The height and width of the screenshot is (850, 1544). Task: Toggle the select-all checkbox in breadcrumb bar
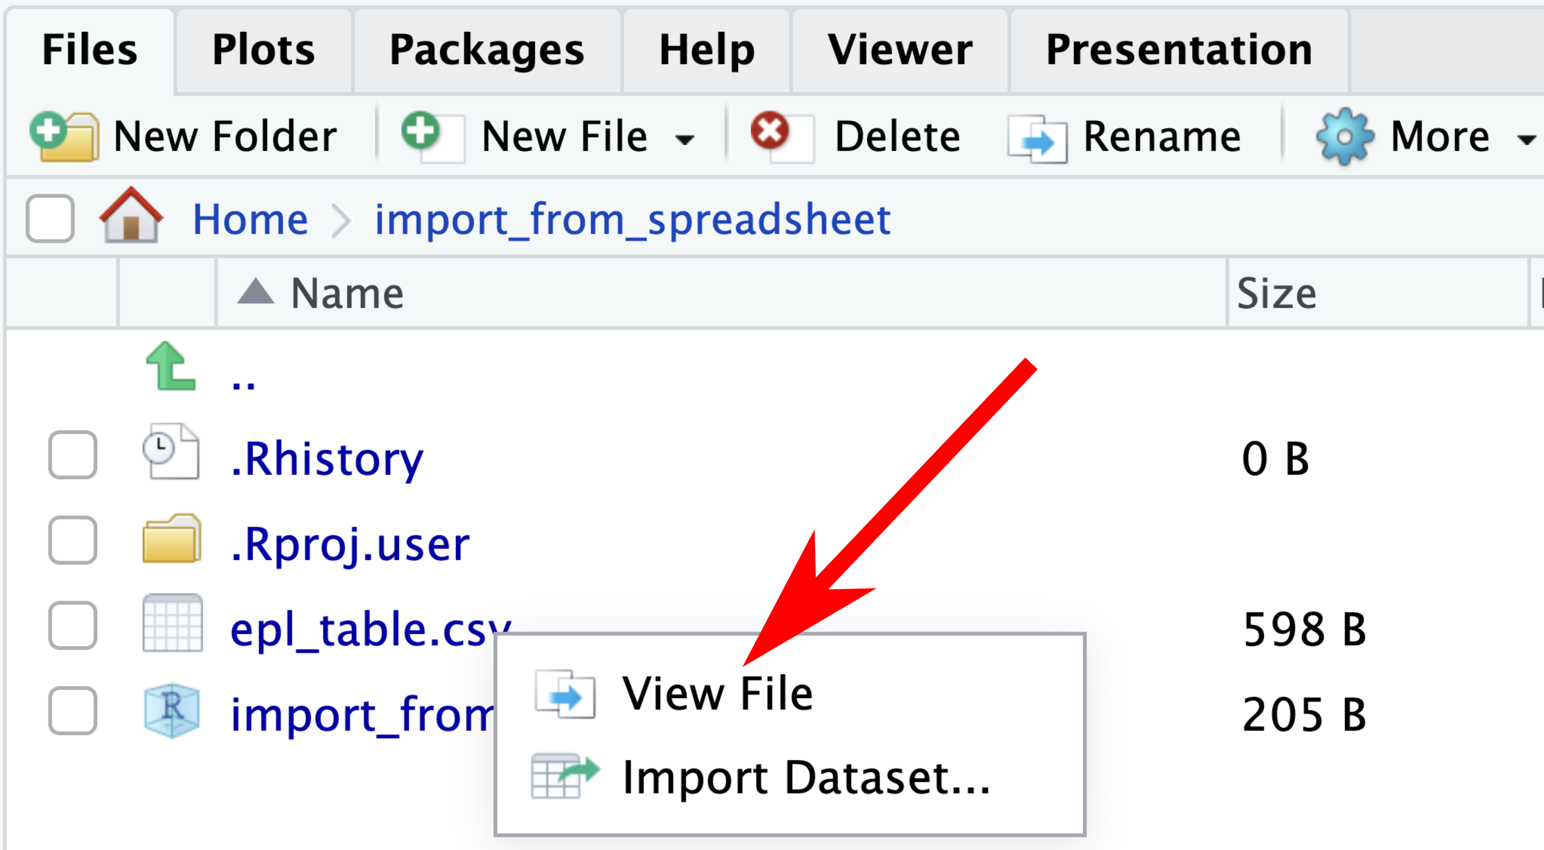click(x=50, y=218)
